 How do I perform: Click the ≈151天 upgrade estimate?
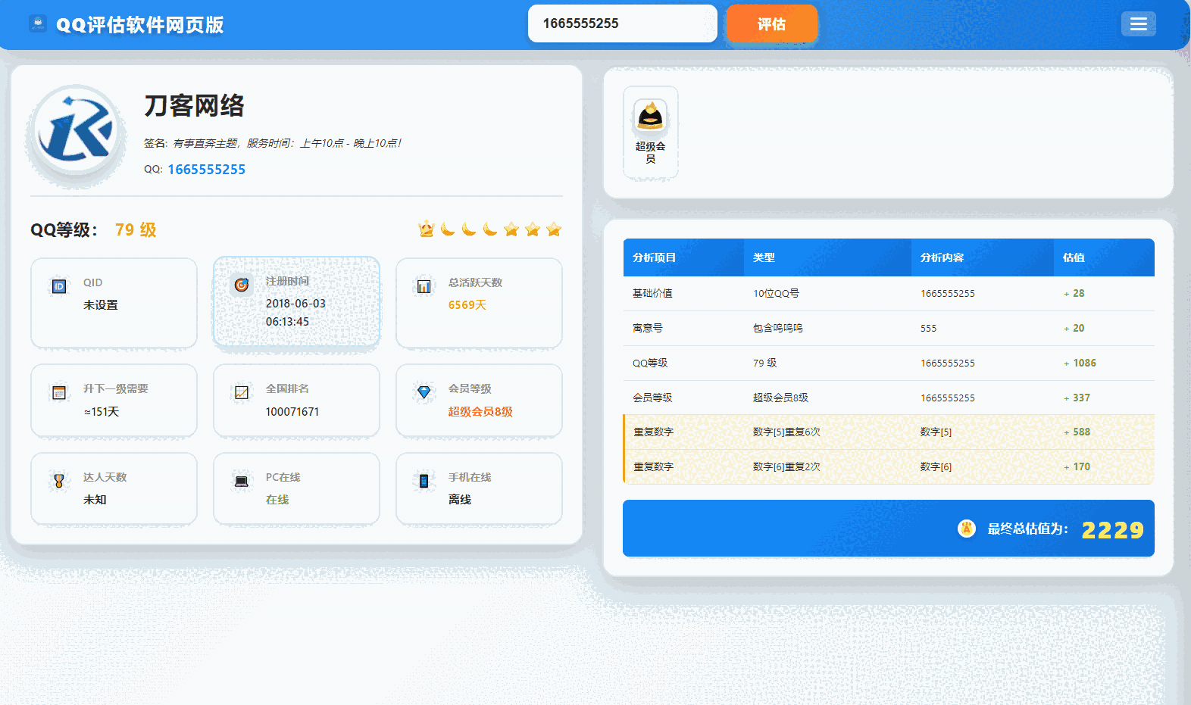click(x=102, y=412)
